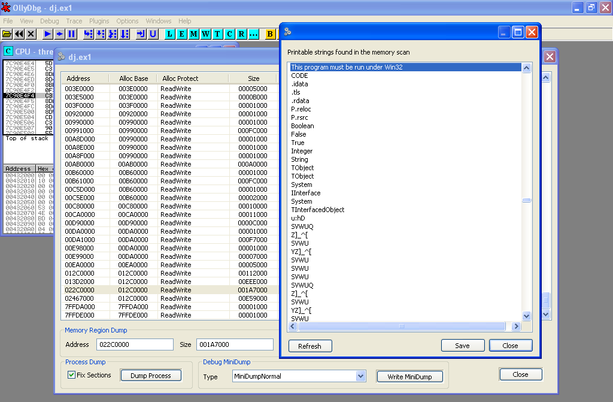Image resolution: width=613 pixels, height=402 pixels.
Task: Click the strings list scroll down arrow
Action: (527, 315)
